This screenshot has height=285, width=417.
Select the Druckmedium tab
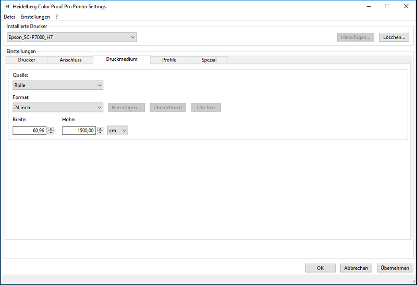pyautogui.click(x=122, y=59)
